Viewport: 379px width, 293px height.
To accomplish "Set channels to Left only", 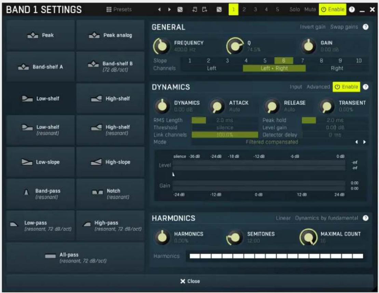I will click(212, 68).
